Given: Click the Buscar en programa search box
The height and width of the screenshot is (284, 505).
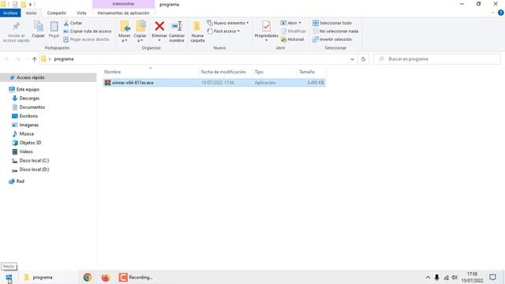Looking at the screenshot, I should click(437, 59).
